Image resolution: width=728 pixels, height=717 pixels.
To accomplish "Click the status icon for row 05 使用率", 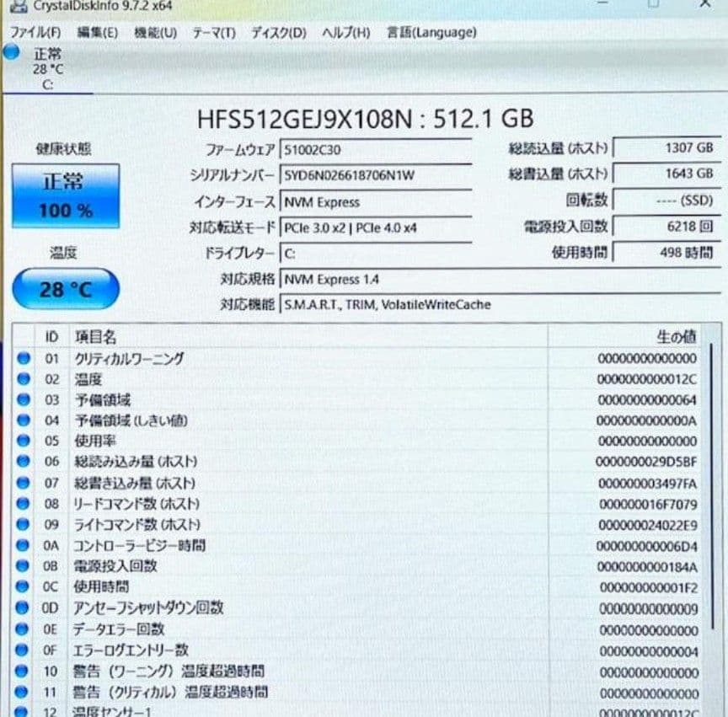I will click(24, 441).
